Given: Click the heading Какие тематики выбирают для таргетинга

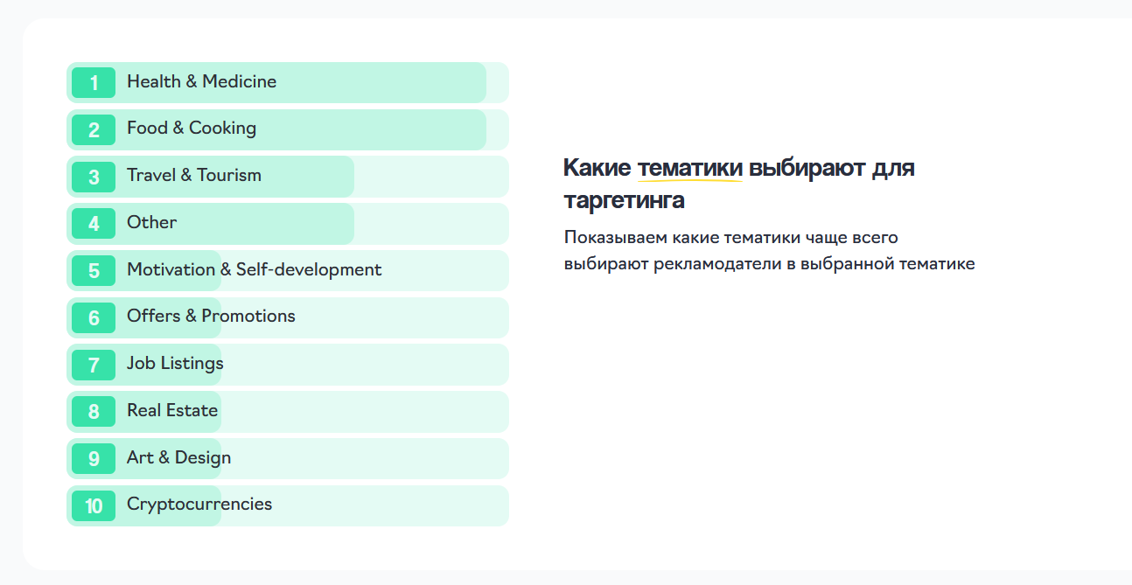Looking at the screenshot, I should coord(739,182).
